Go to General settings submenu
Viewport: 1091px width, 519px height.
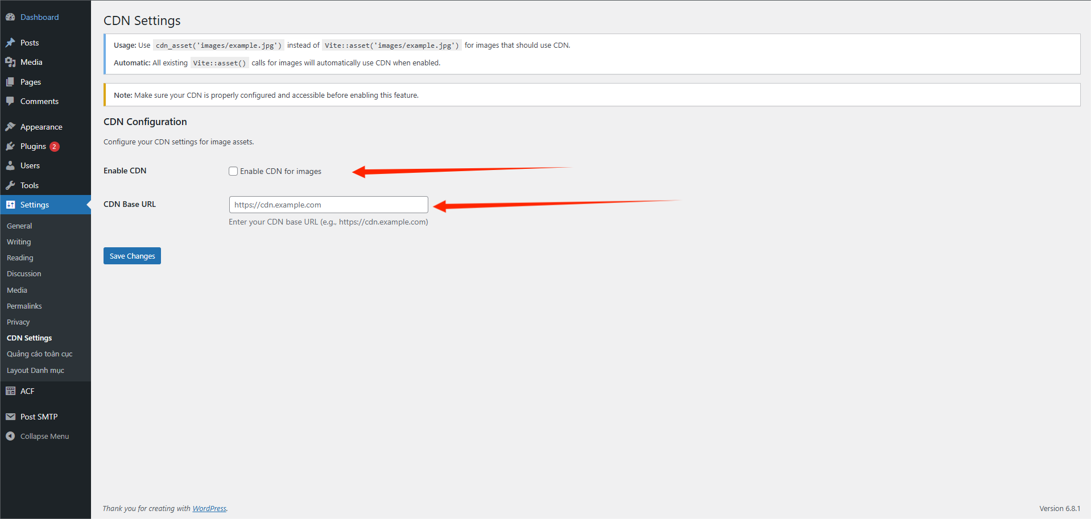pos(19,226)
